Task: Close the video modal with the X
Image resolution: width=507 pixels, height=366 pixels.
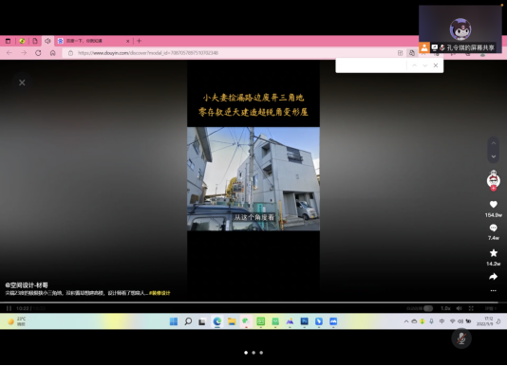Action: point(22,82)
